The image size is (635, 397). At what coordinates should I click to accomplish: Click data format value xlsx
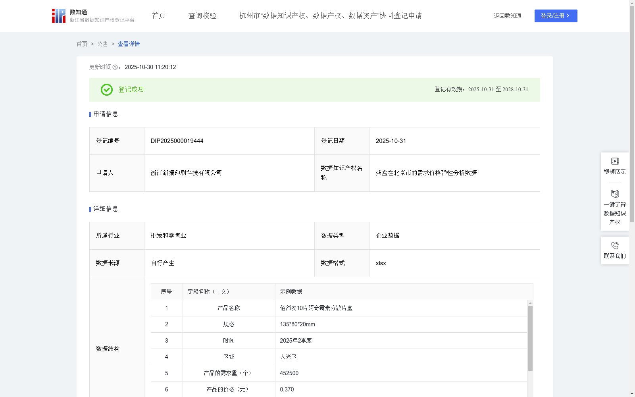[x=381, y=263]
